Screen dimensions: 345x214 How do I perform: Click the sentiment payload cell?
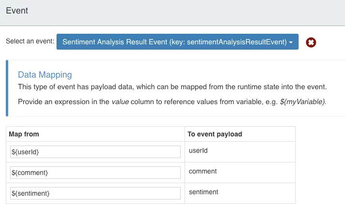click(x=240, y=193)
